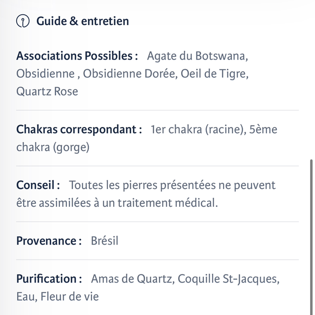Select the Brésil provenance value
The height and width of the screenshot is (315, 315).
104,241
